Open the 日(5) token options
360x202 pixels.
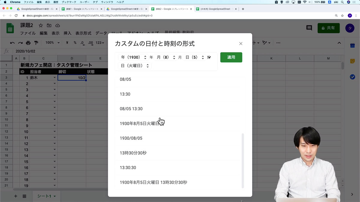(195, 57)
